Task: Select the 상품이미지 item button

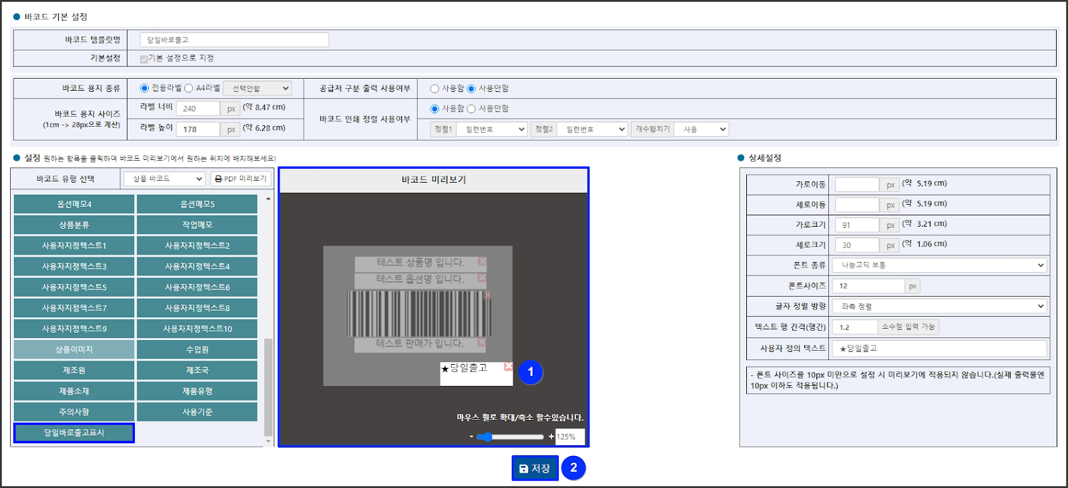Action: coord(74,349)
